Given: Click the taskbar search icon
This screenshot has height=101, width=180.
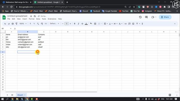Looking at the screenshot, I should coord(7,99).
